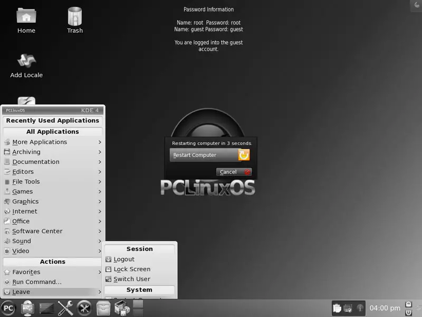Click the gear icon beside Run Command
Image resolution: width=422 pixels, height=317 pixels.
(x=7, y=282)
